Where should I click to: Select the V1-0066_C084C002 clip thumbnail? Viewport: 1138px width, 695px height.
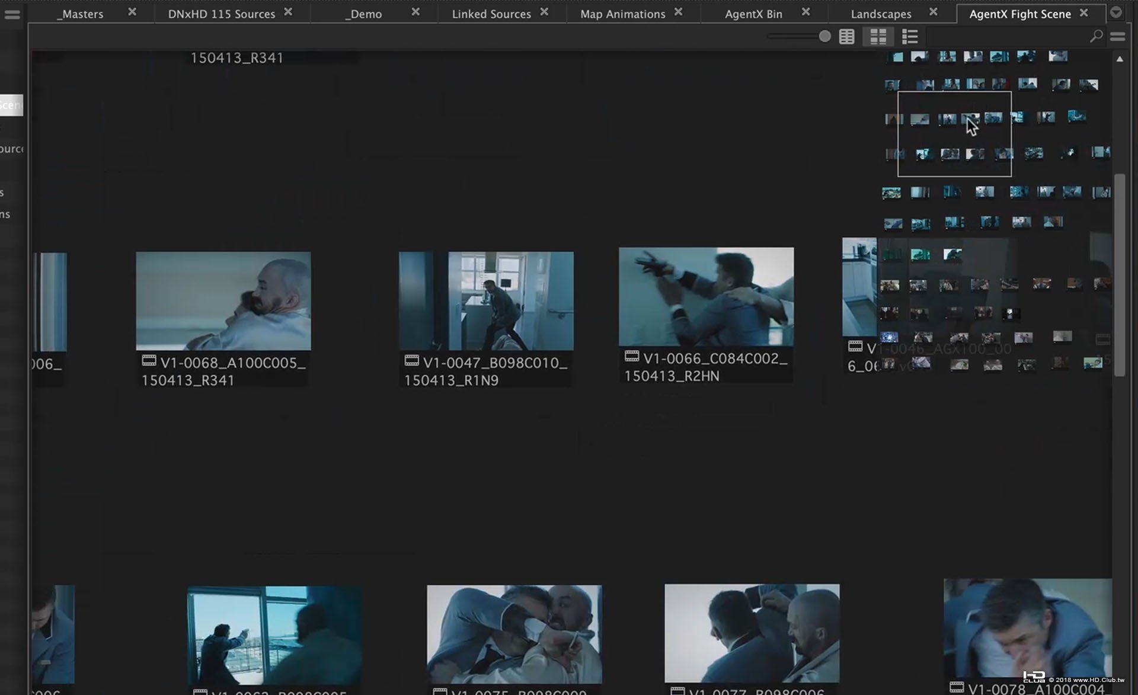[x=706, y=296]
